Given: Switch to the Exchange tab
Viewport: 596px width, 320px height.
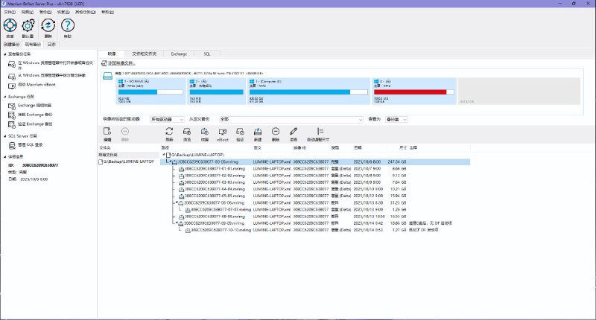Looking at the screenshot, I should pyautogui.click(x=179, y=54).
